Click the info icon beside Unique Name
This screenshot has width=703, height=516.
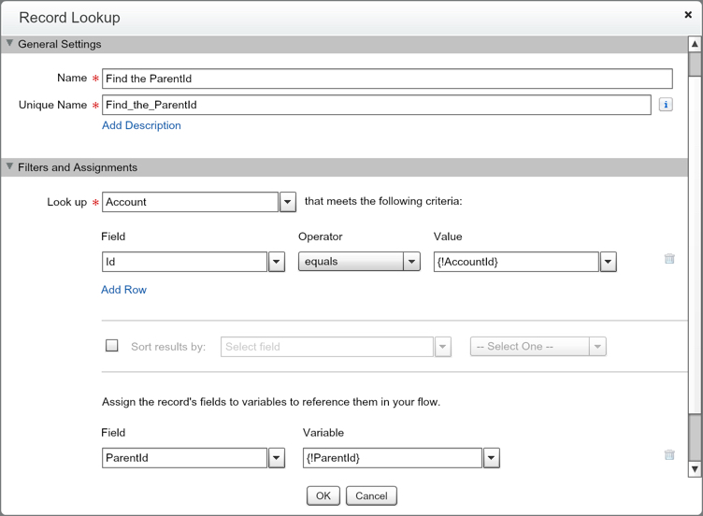click(666, 105)
